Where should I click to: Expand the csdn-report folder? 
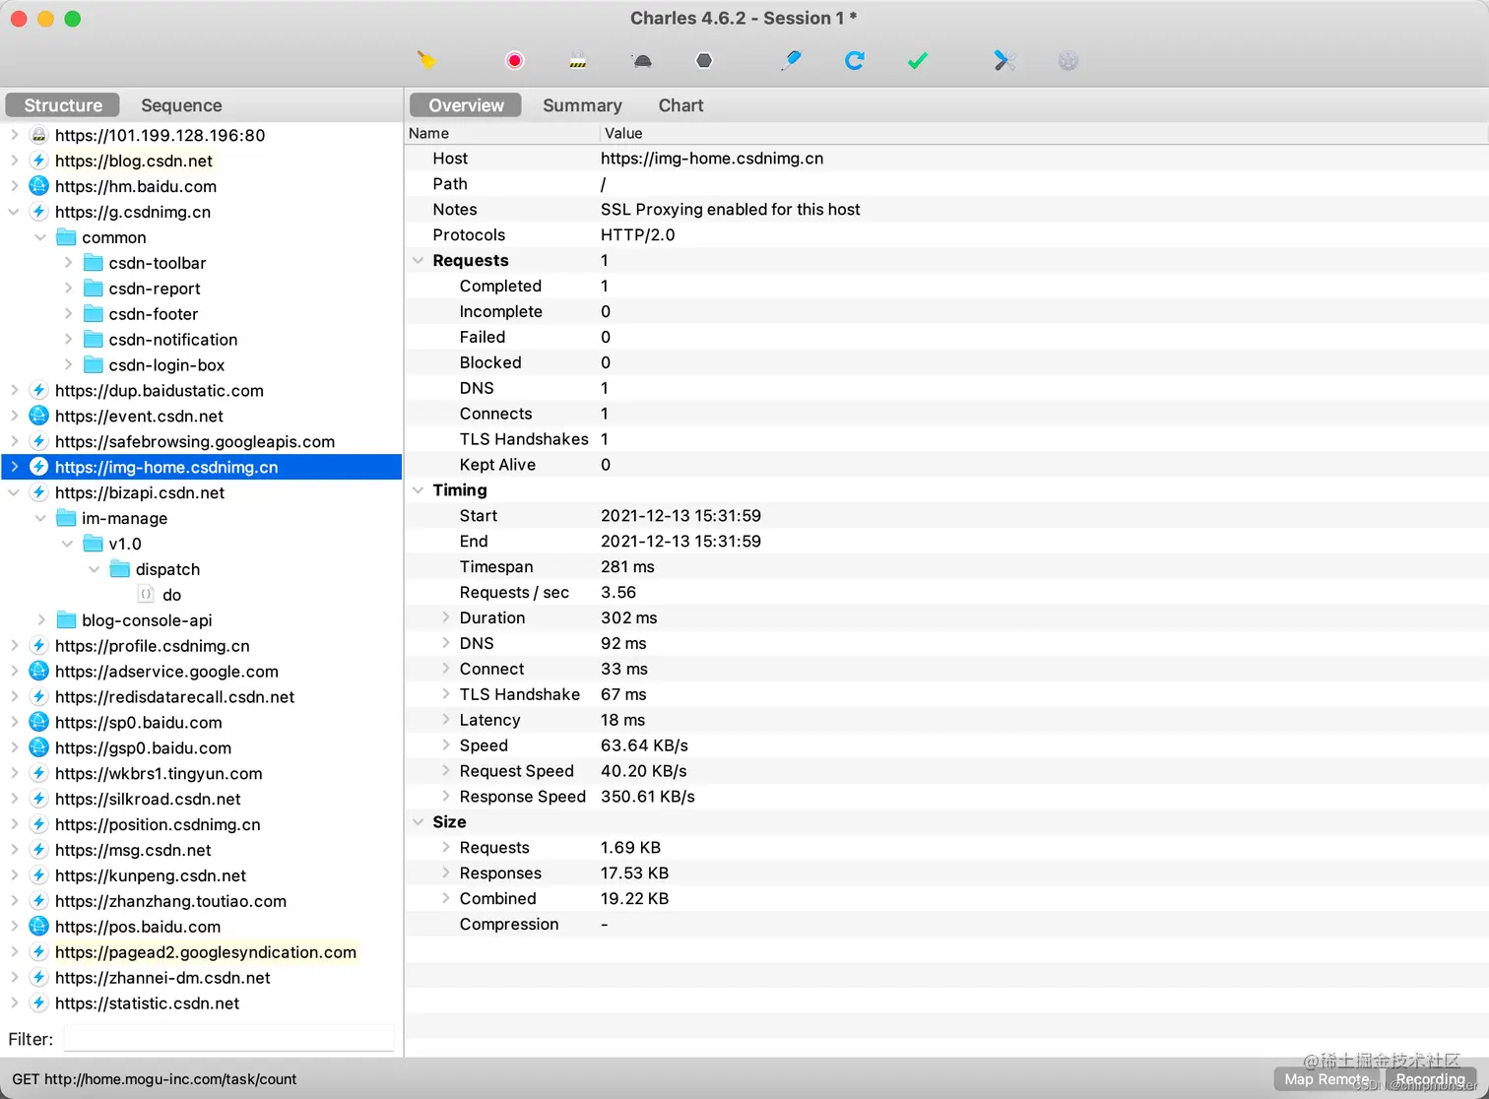point(68,289)
